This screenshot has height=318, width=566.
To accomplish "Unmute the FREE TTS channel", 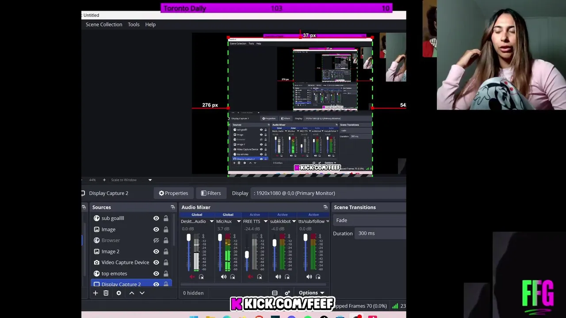I will coord(250,277).
